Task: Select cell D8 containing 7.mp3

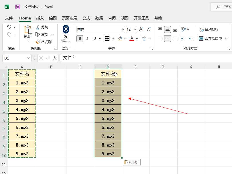Action: pos(108,136)
